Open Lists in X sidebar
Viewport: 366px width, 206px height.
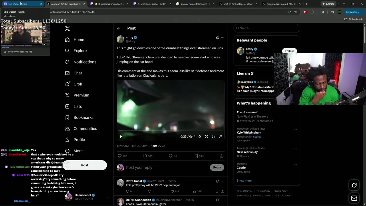[x=73, y=106]
